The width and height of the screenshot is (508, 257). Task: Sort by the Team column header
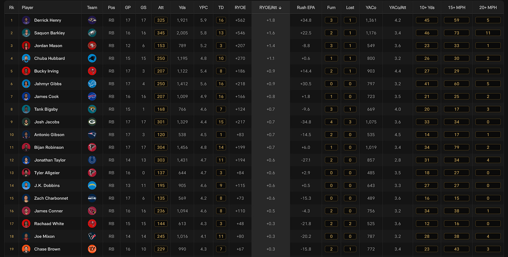[92, 7]
